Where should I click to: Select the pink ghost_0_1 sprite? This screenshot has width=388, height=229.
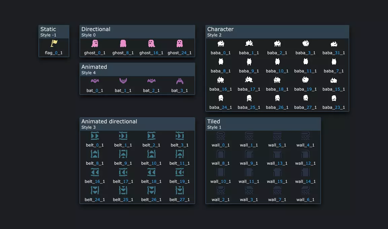coord(95,43)
